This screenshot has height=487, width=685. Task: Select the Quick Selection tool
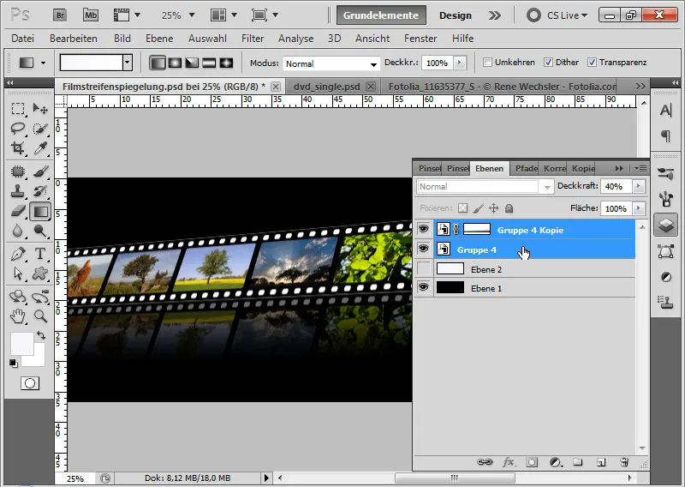tap(40, 129)
